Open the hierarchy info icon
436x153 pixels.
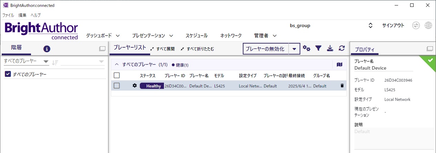[47, 49]
